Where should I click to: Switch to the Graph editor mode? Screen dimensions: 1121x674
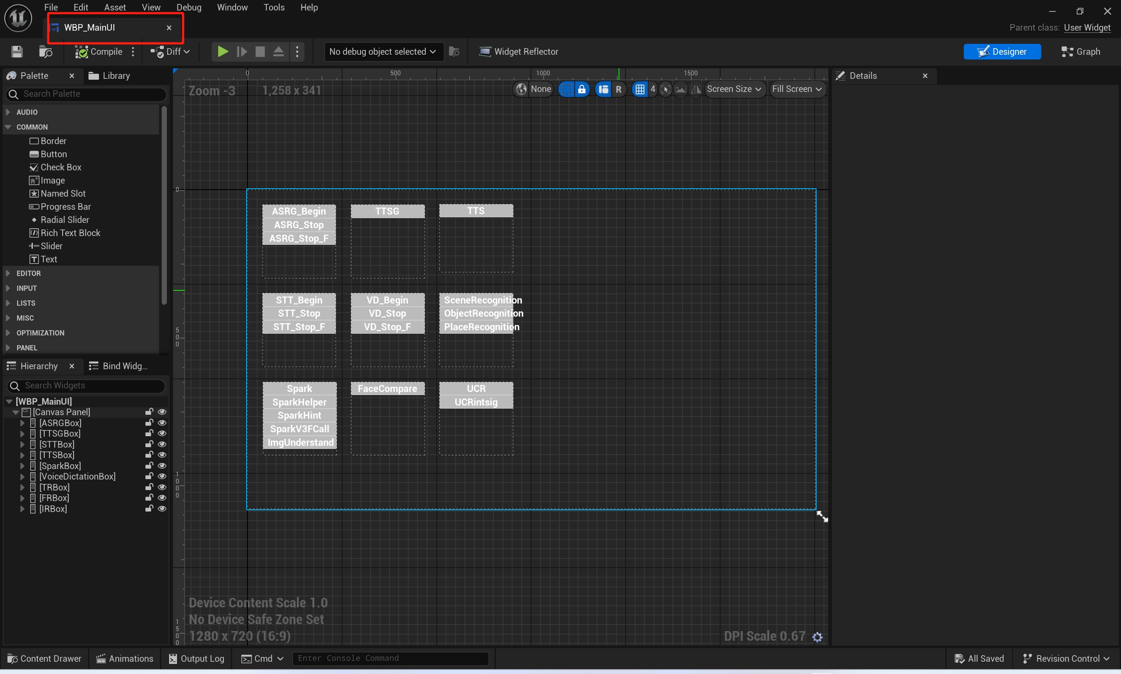pyautogui.click(x=1081, y=52)
